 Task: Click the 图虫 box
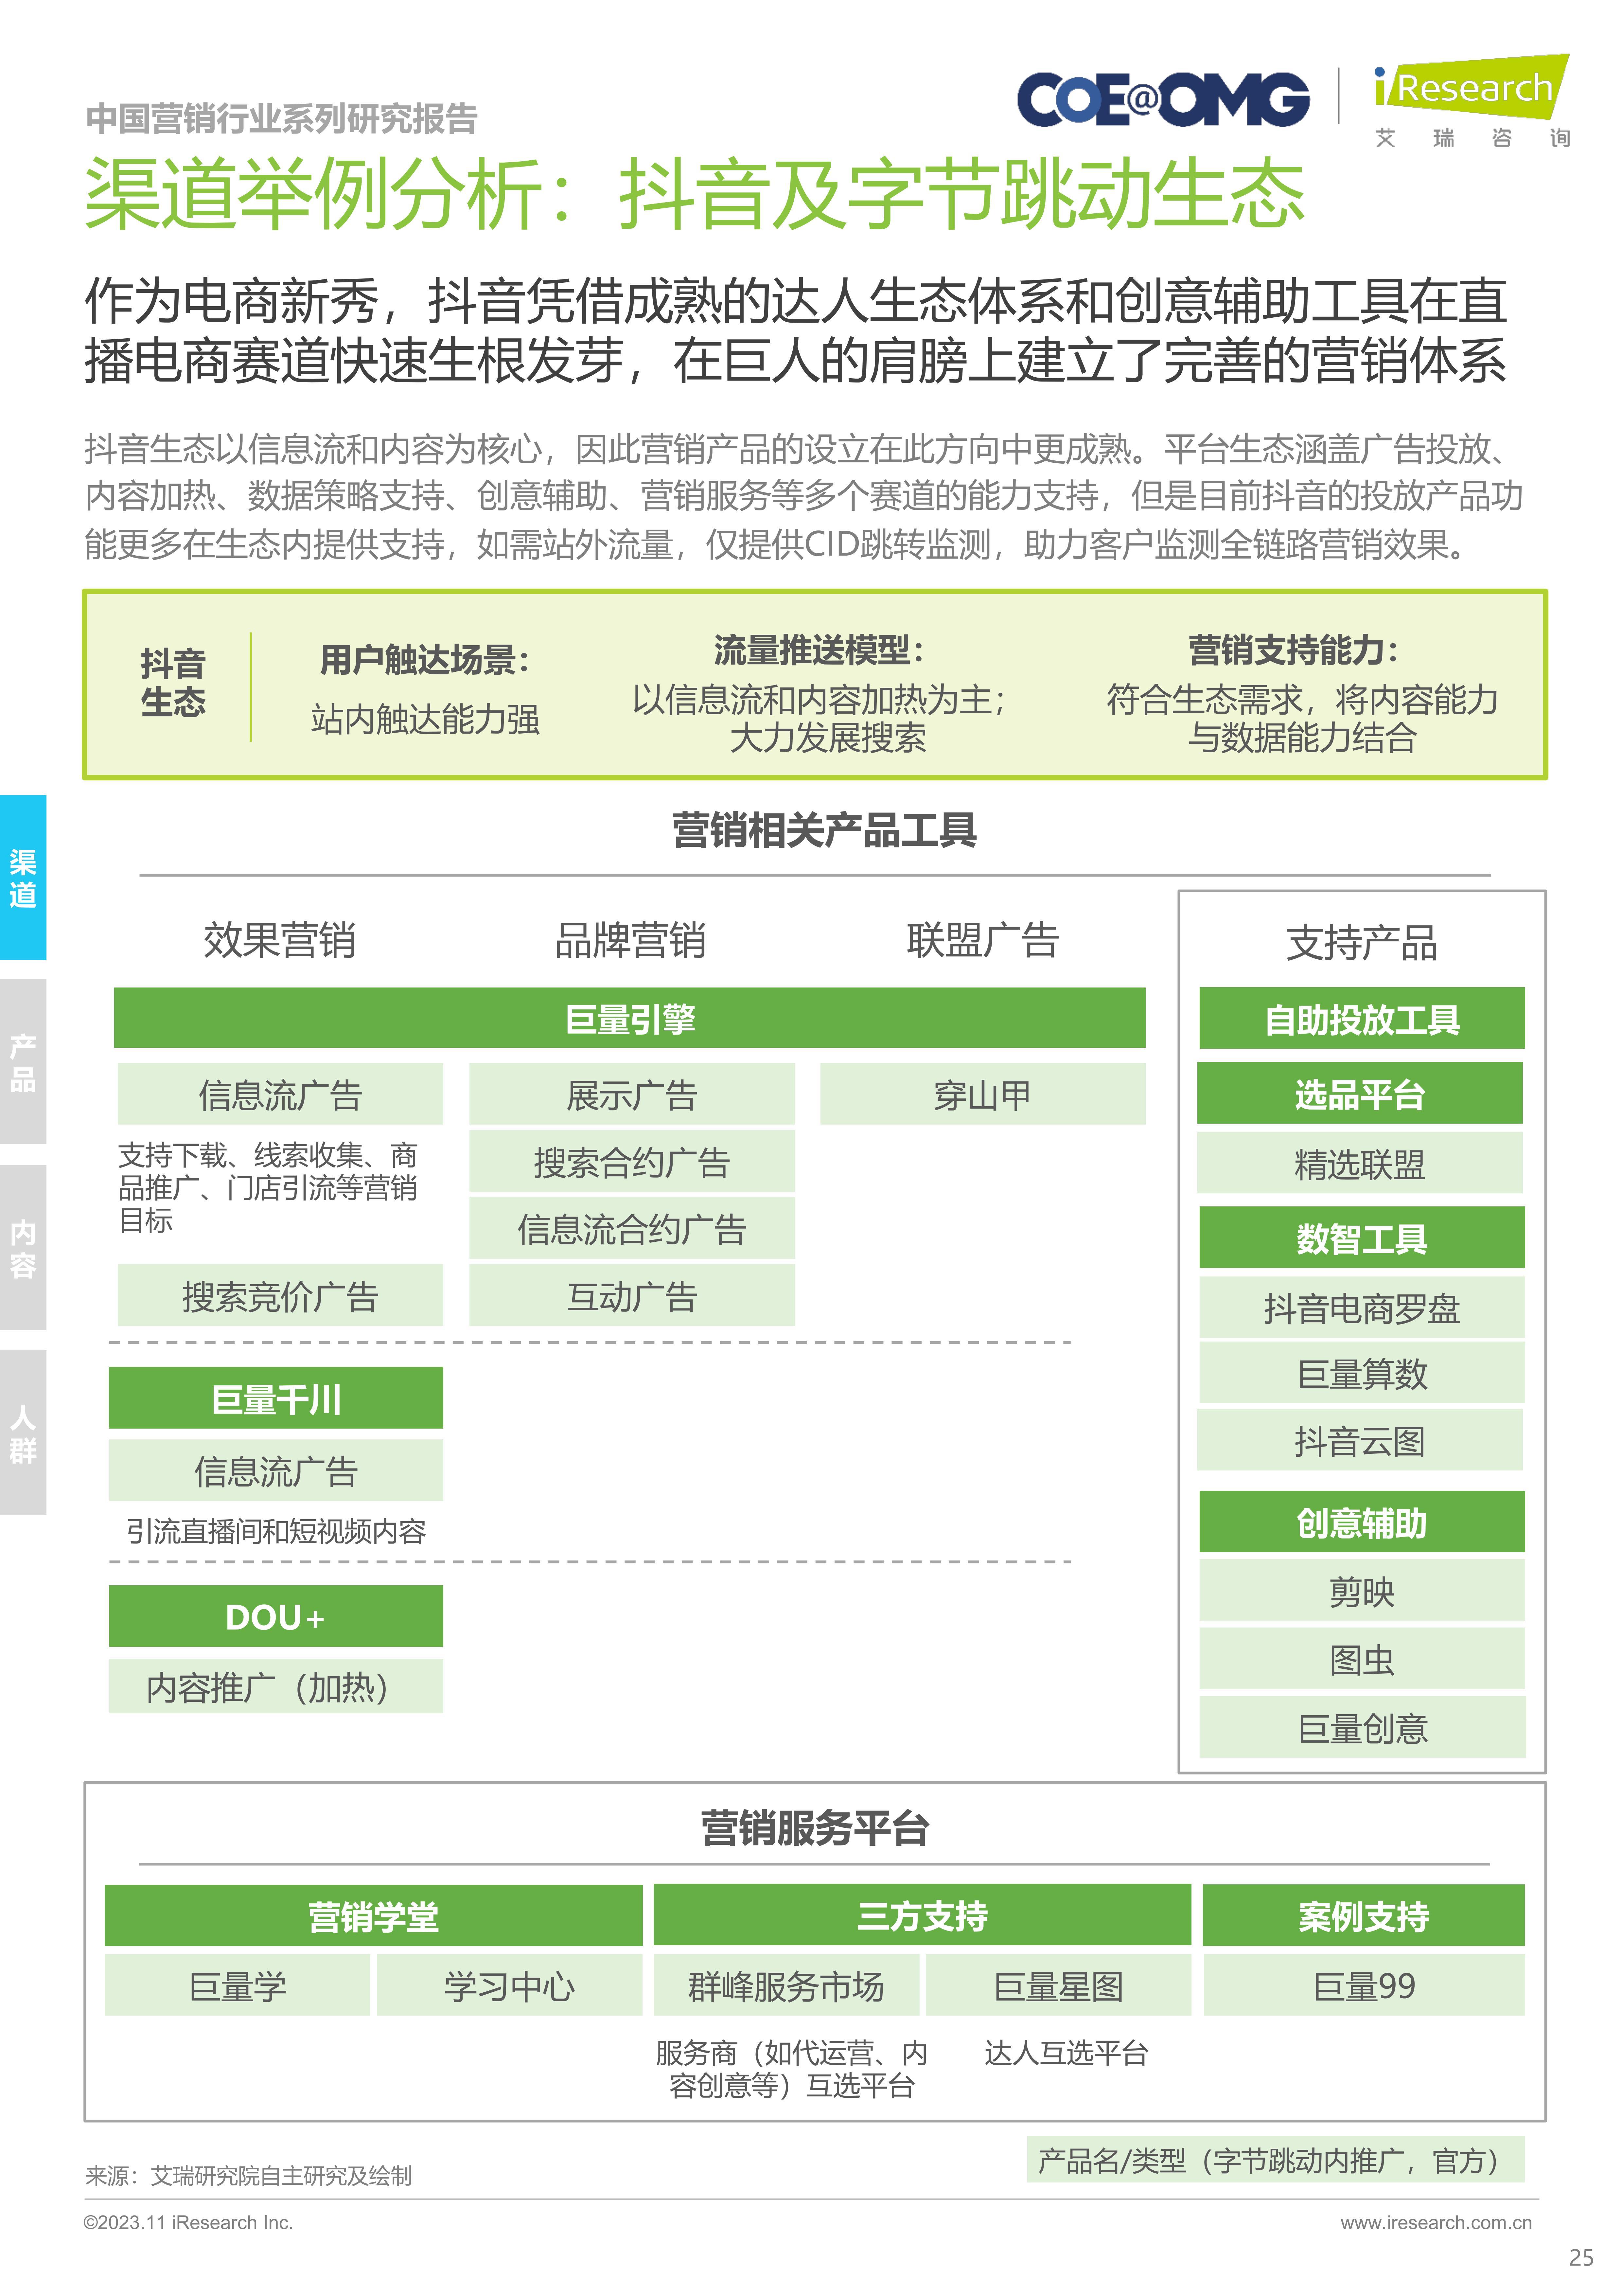click(1362, 1658)
